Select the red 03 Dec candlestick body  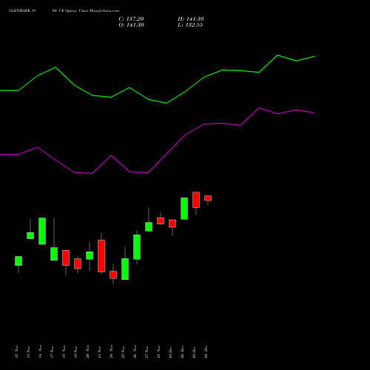pyautogui.click(x=196, y=200)
